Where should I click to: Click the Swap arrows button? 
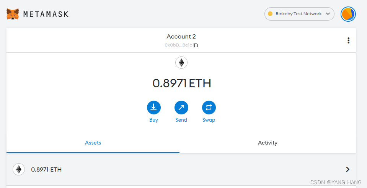(x=209, y=108)
